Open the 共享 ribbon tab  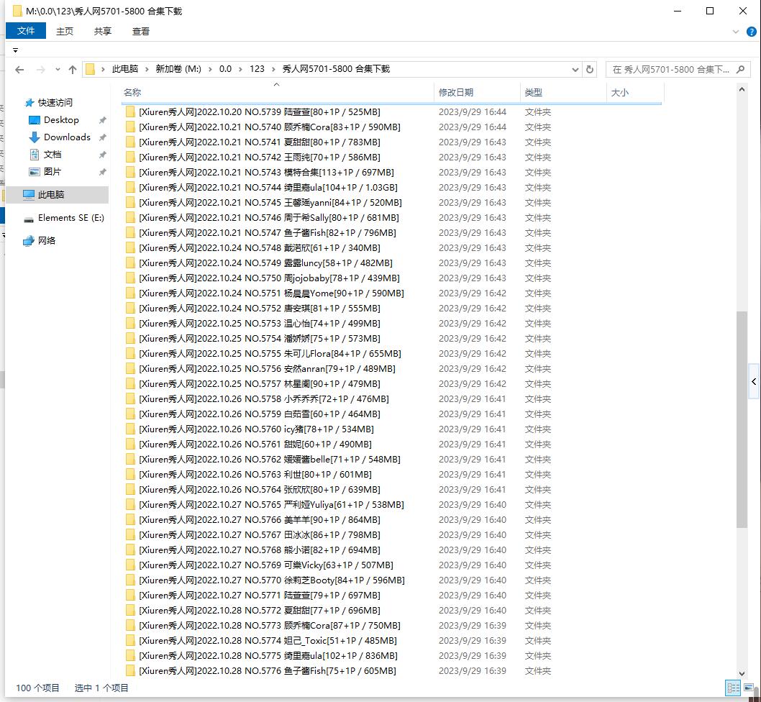[x=102, y=31]
